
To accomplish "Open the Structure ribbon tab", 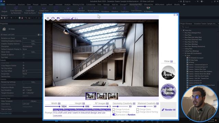I will 21,4.
